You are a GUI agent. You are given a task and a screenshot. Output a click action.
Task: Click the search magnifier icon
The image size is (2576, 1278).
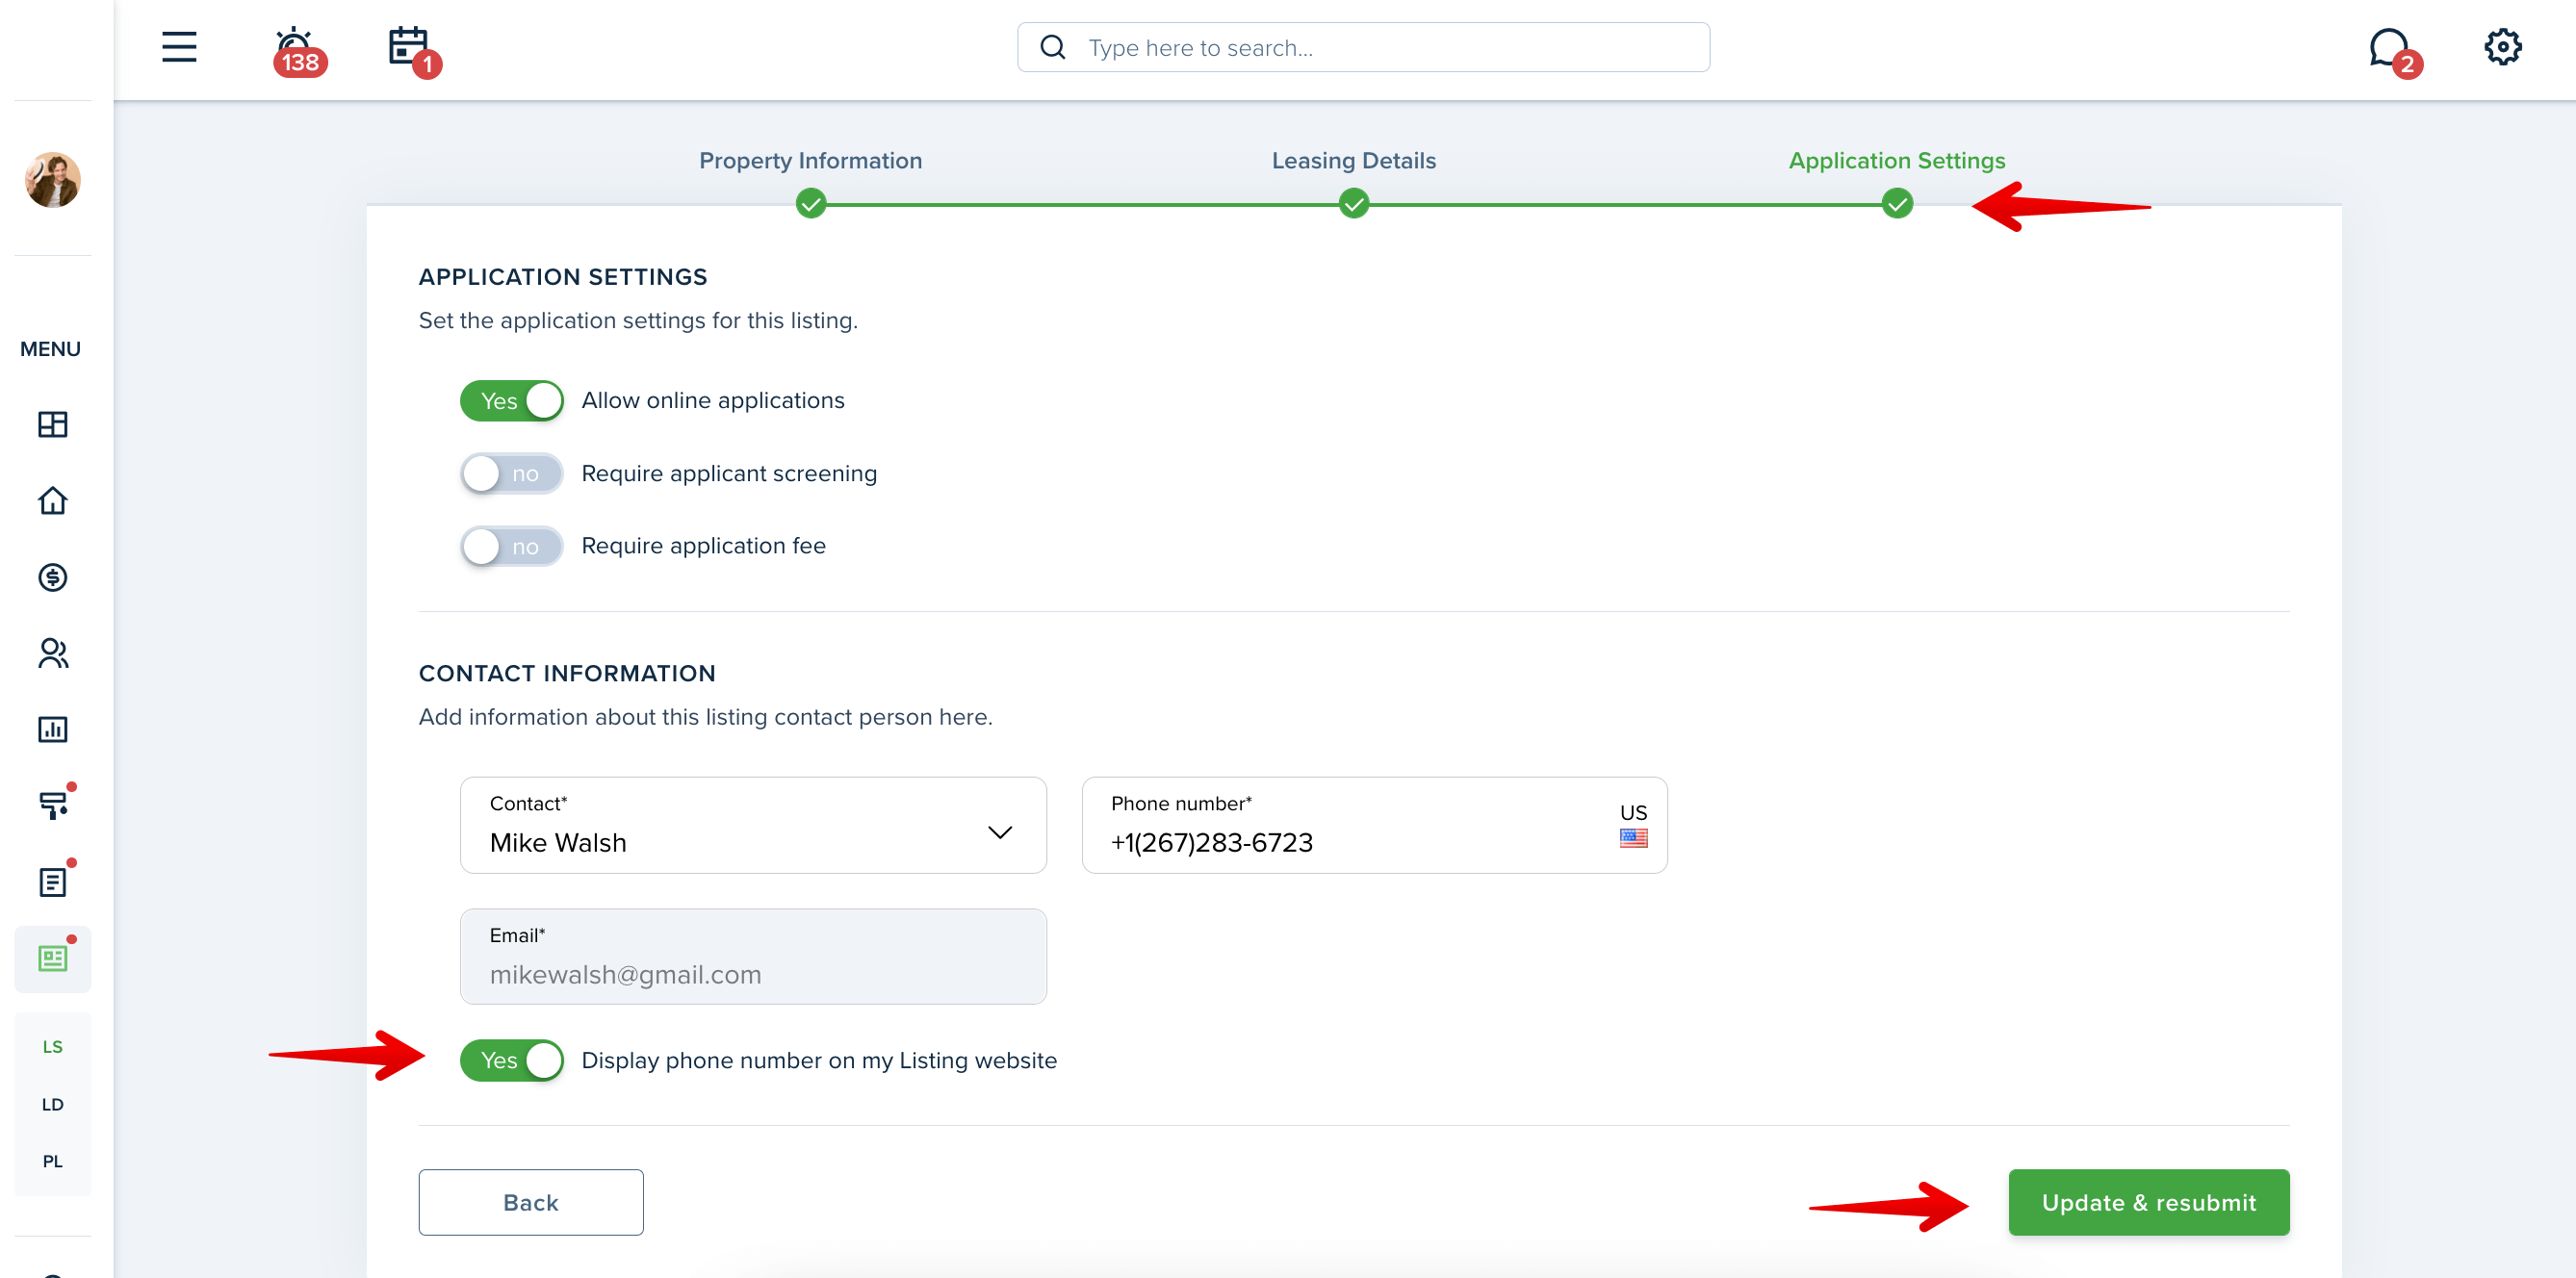1052,47
